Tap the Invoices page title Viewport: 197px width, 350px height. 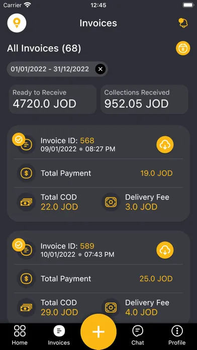pos(98,23)
